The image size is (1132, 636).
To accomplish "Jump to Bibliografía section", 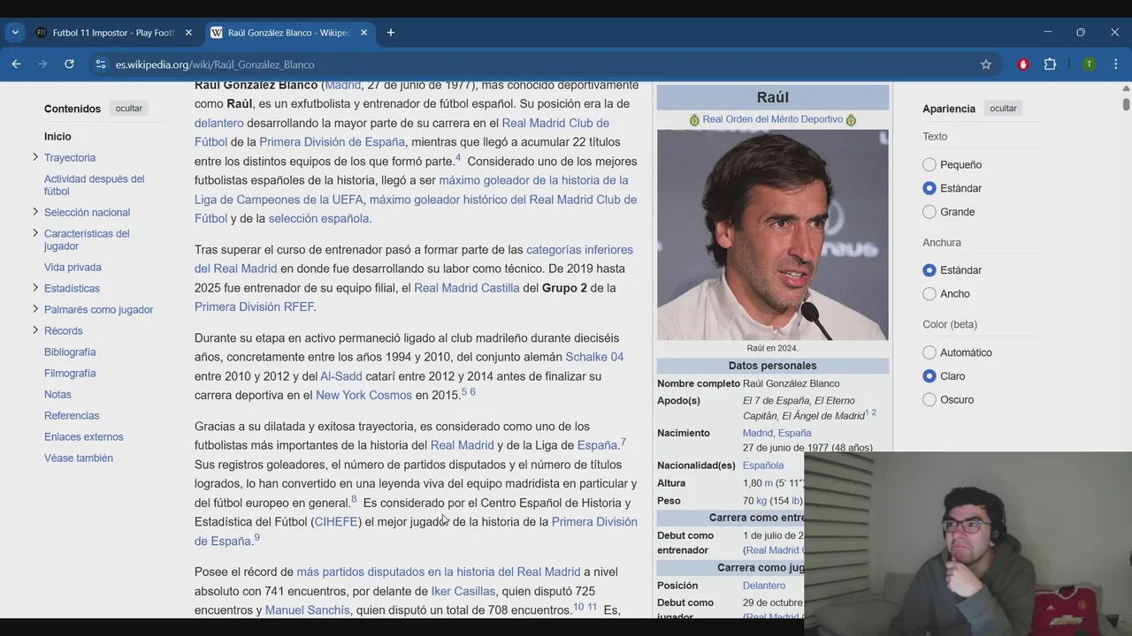I will click(70, 352).
